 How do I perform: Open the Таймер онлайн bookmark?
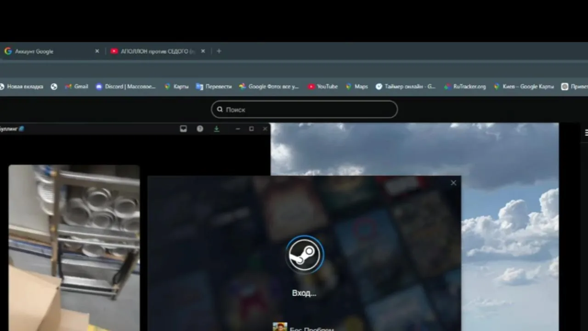point(406,86)
